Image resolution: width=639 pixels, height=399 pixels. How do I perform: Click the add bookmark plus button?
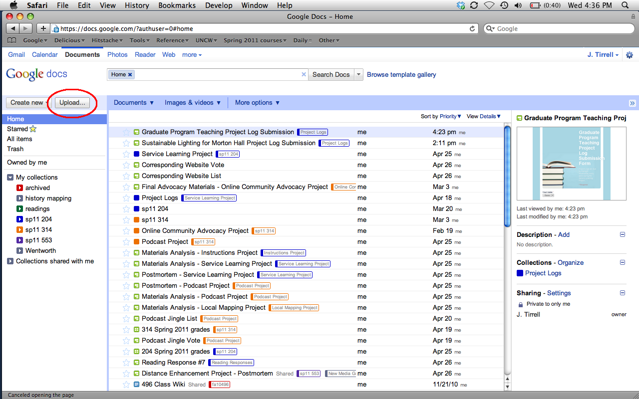tap(43, 28)
